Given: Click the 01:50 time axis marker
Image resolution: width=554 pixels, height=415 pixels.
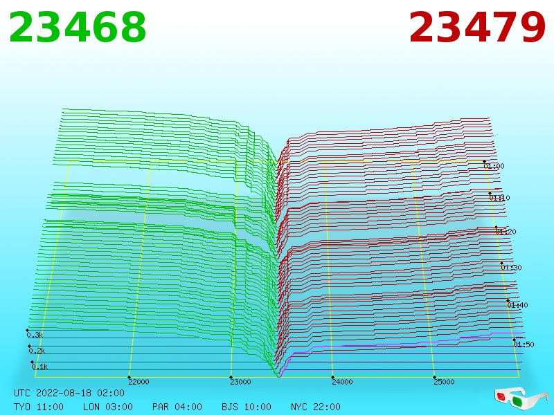Looking at the screenshot, I should pyautogui.click(x=524, y=344).
